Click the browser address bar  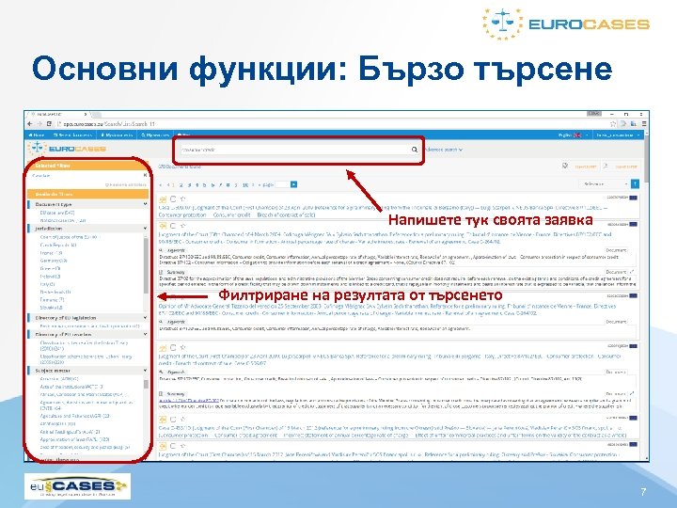click(330, 124)
